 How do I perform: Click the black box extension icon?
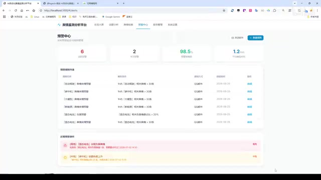coord(238,10)
